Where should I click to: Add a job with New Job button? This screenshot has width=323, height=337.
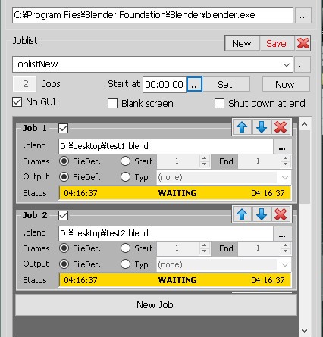(x=155, y=305)
